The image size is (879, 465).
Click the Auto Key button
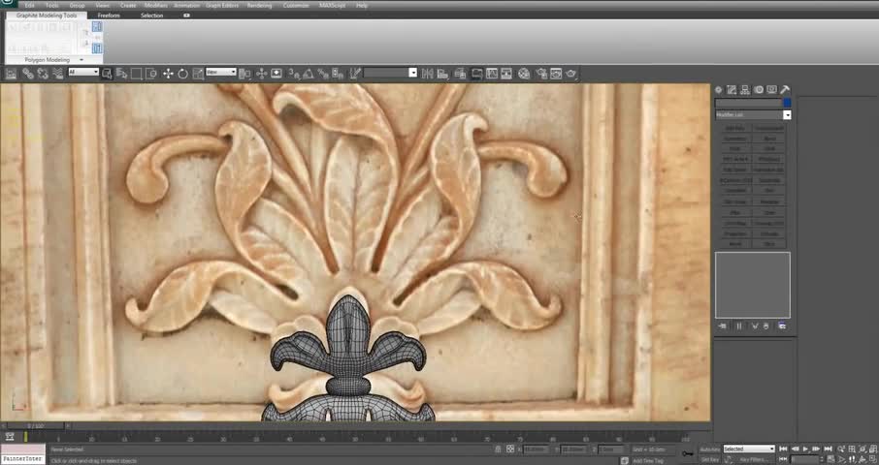coord(710,449)
